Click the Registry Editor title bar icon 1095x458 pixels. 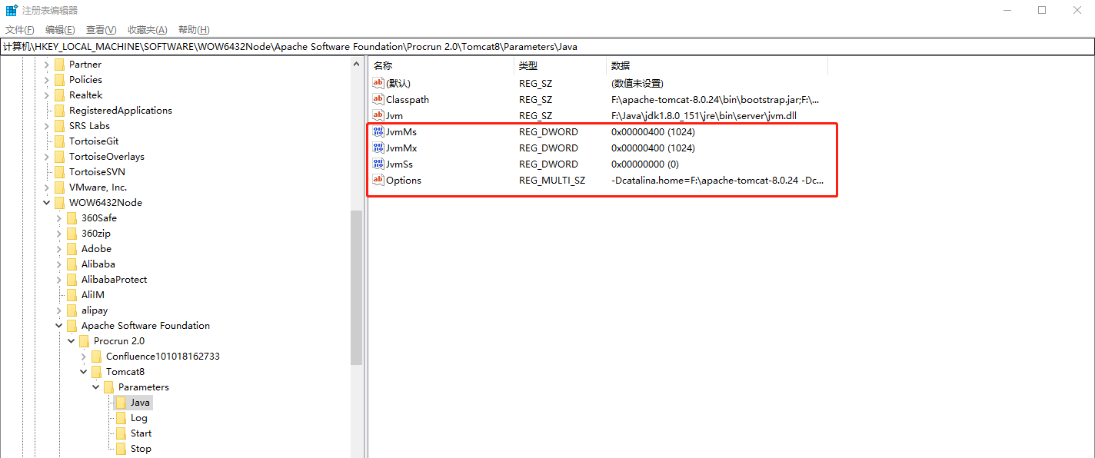(10, 10)
